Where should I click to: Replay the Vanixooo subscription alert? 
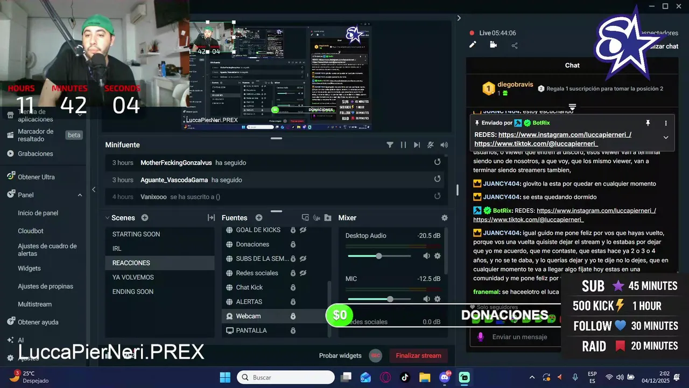437,196
